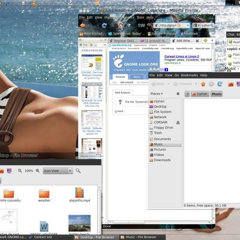Click search magnifier in Desktop file browser

(x=78, y=170)
